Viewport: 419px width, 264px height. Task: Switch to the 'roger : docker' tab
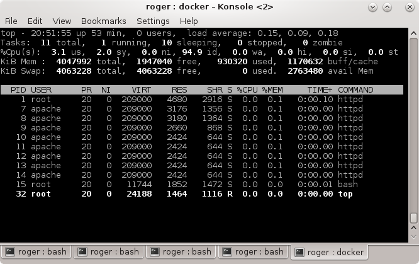330,252
